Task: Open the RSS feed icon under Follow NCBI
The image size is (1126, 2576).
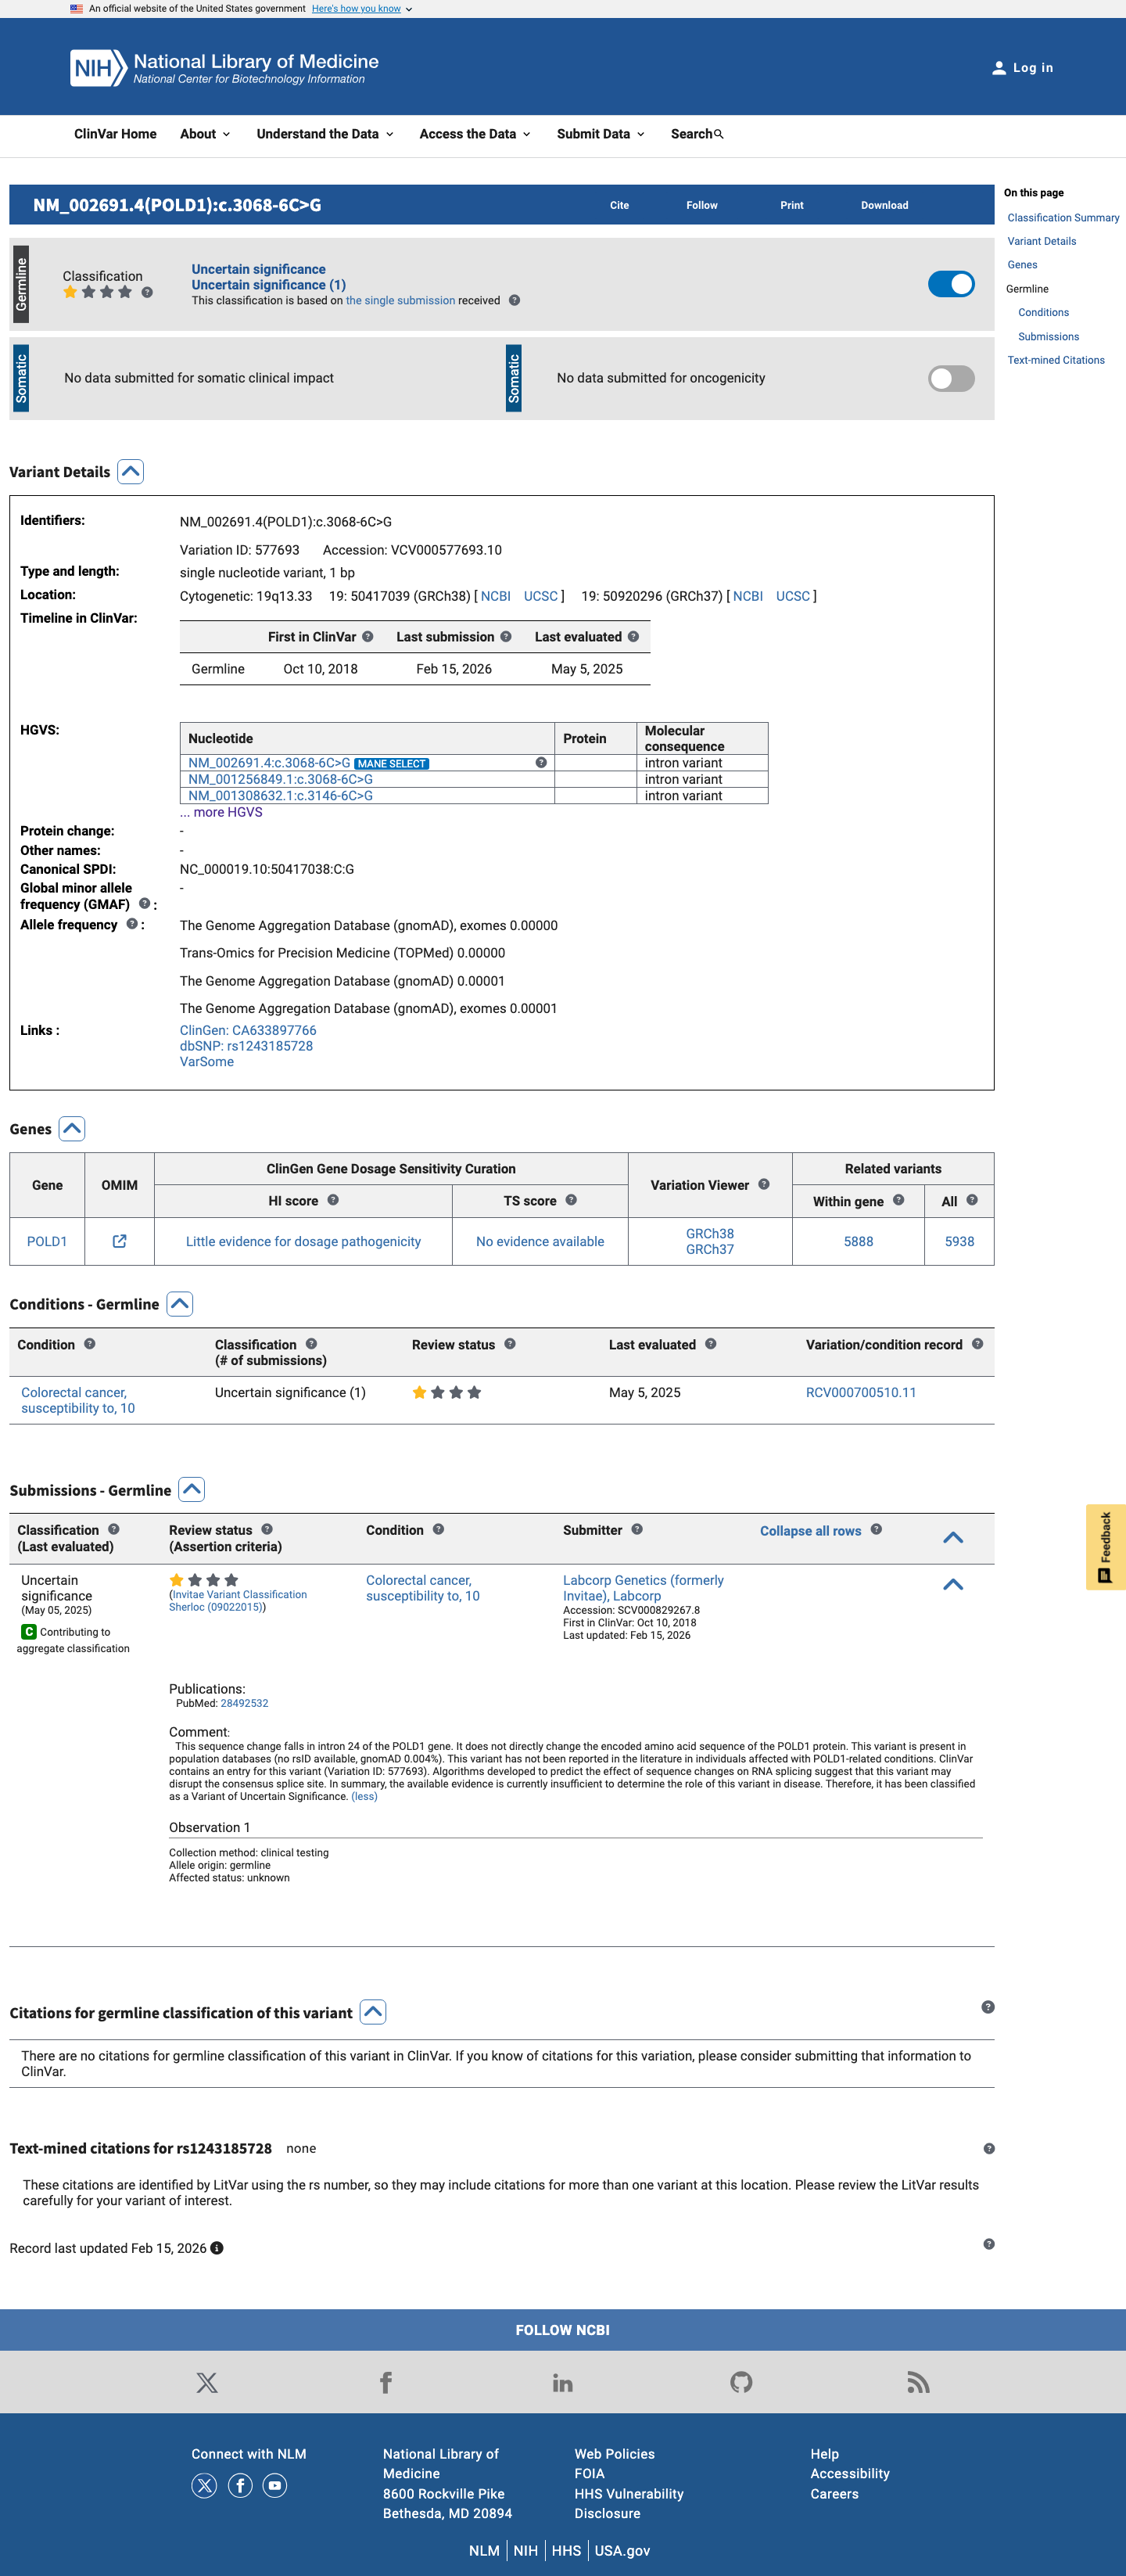Action: pos(918,2382)
